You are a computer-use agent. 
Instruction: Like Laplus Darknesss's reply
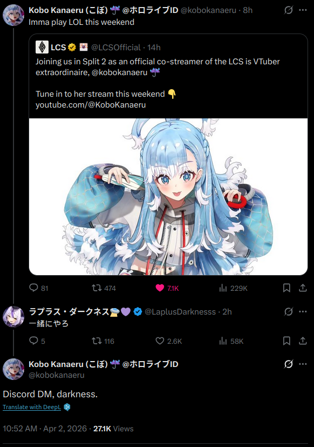(168, 341)
